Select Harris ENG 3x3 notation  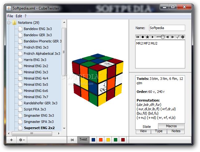[x=35, y=60]
